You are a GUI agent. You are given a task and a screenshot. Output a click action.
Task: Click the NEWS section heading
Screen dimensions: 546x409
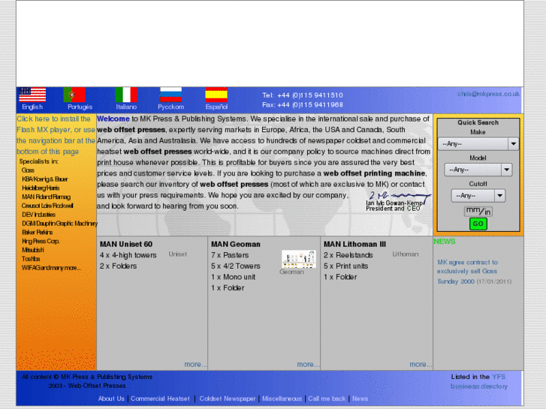point(445,242)
